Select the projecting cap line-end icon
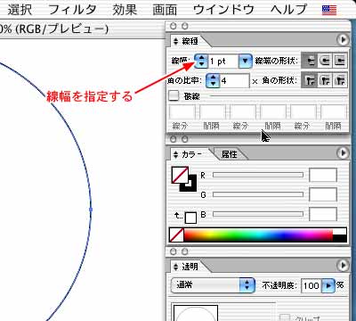The image size is (356, 321). click(x=340, y=61)
